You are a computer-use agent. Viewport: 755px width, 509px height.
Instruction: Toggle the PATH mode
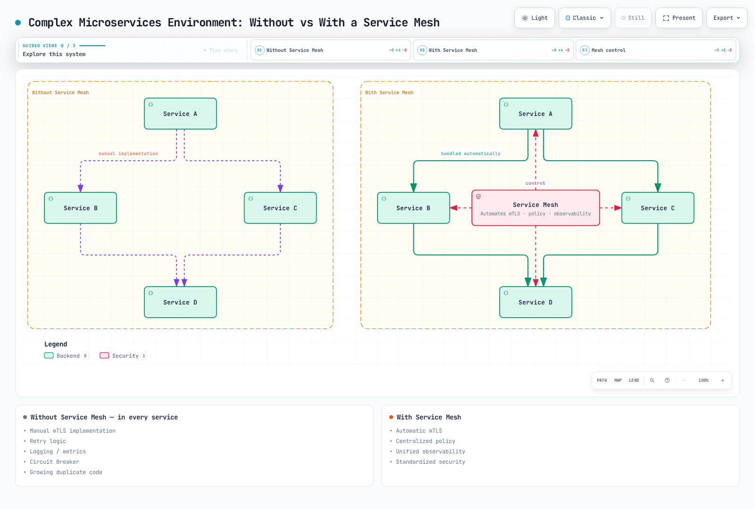click(602, 380)
